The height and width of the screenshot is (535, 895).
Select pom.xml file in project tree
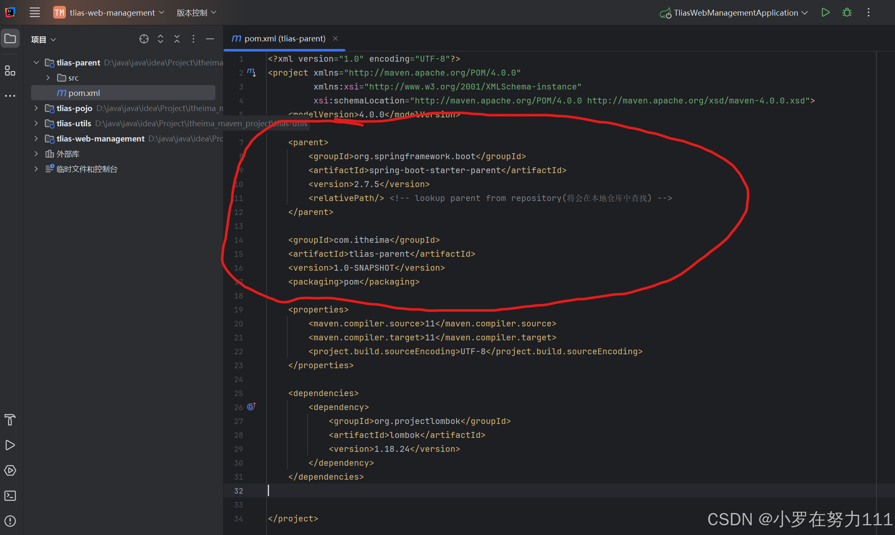coord(84,93)
